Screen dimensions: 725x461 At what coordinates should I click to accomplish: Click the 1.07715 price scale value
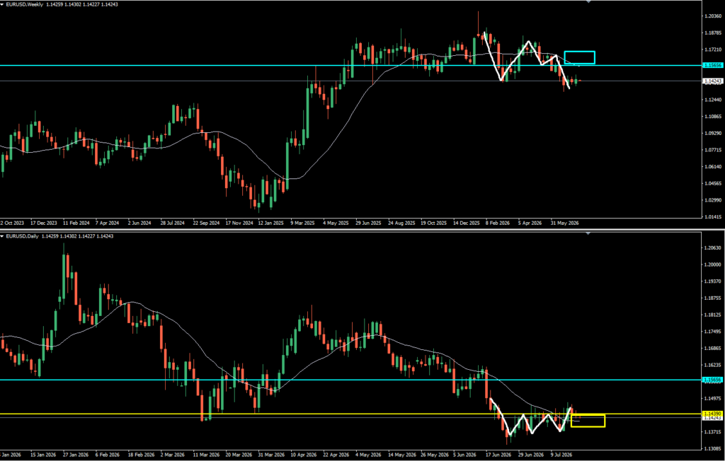point(712,150)
